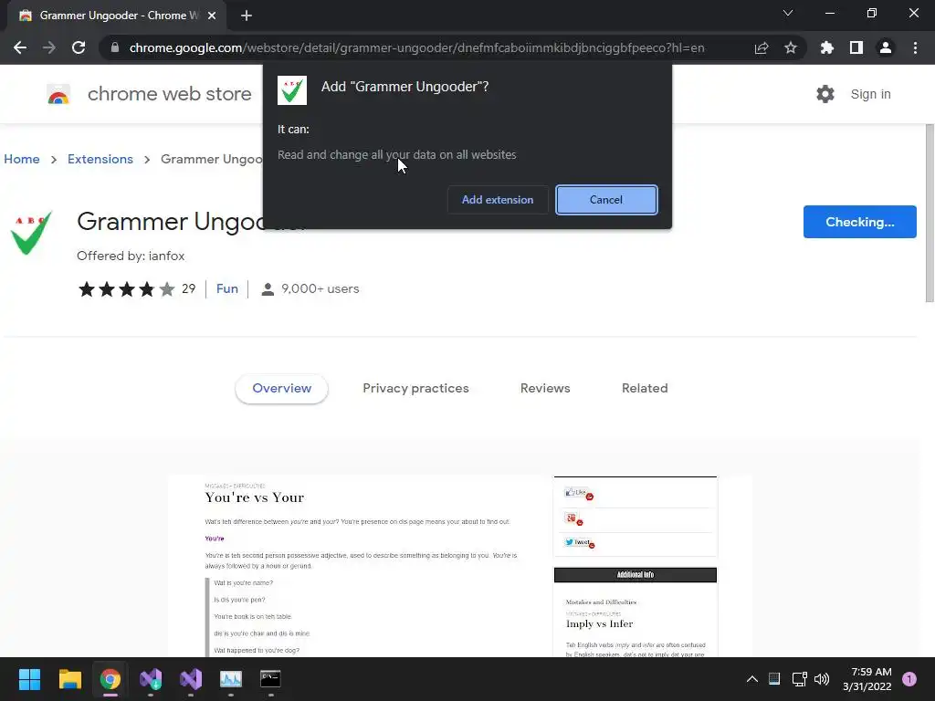This screenshot has height=701, width=935.
Task: Open the purple Visual Studio taskbar icon
Action: pyautogui.click(x=191, y=679)
